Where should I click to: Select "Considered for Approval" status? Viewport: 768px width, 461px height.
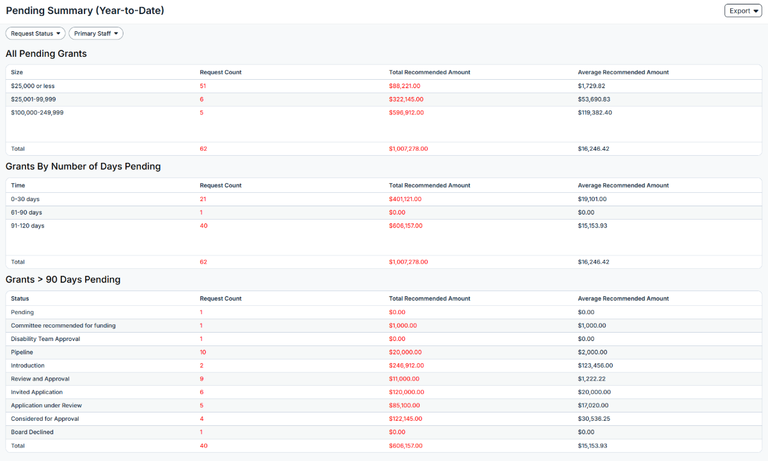[x=44, y=419]
